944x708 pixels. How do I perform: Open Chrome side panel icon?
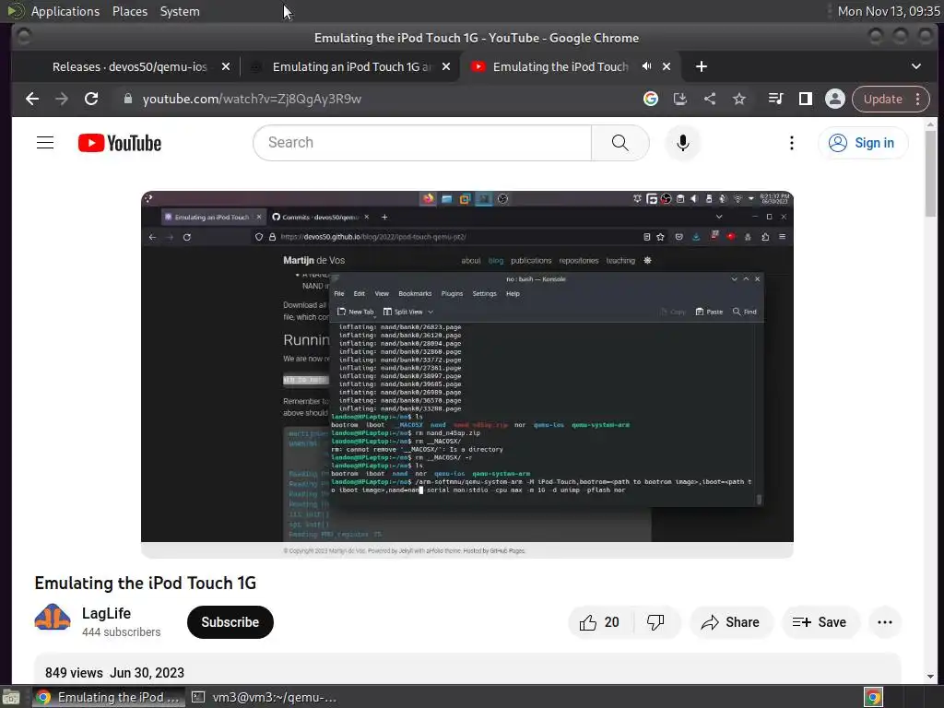coord(805,99)
